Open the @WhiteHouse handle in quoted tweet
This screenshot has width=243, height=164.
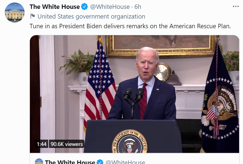click(125, 162)
